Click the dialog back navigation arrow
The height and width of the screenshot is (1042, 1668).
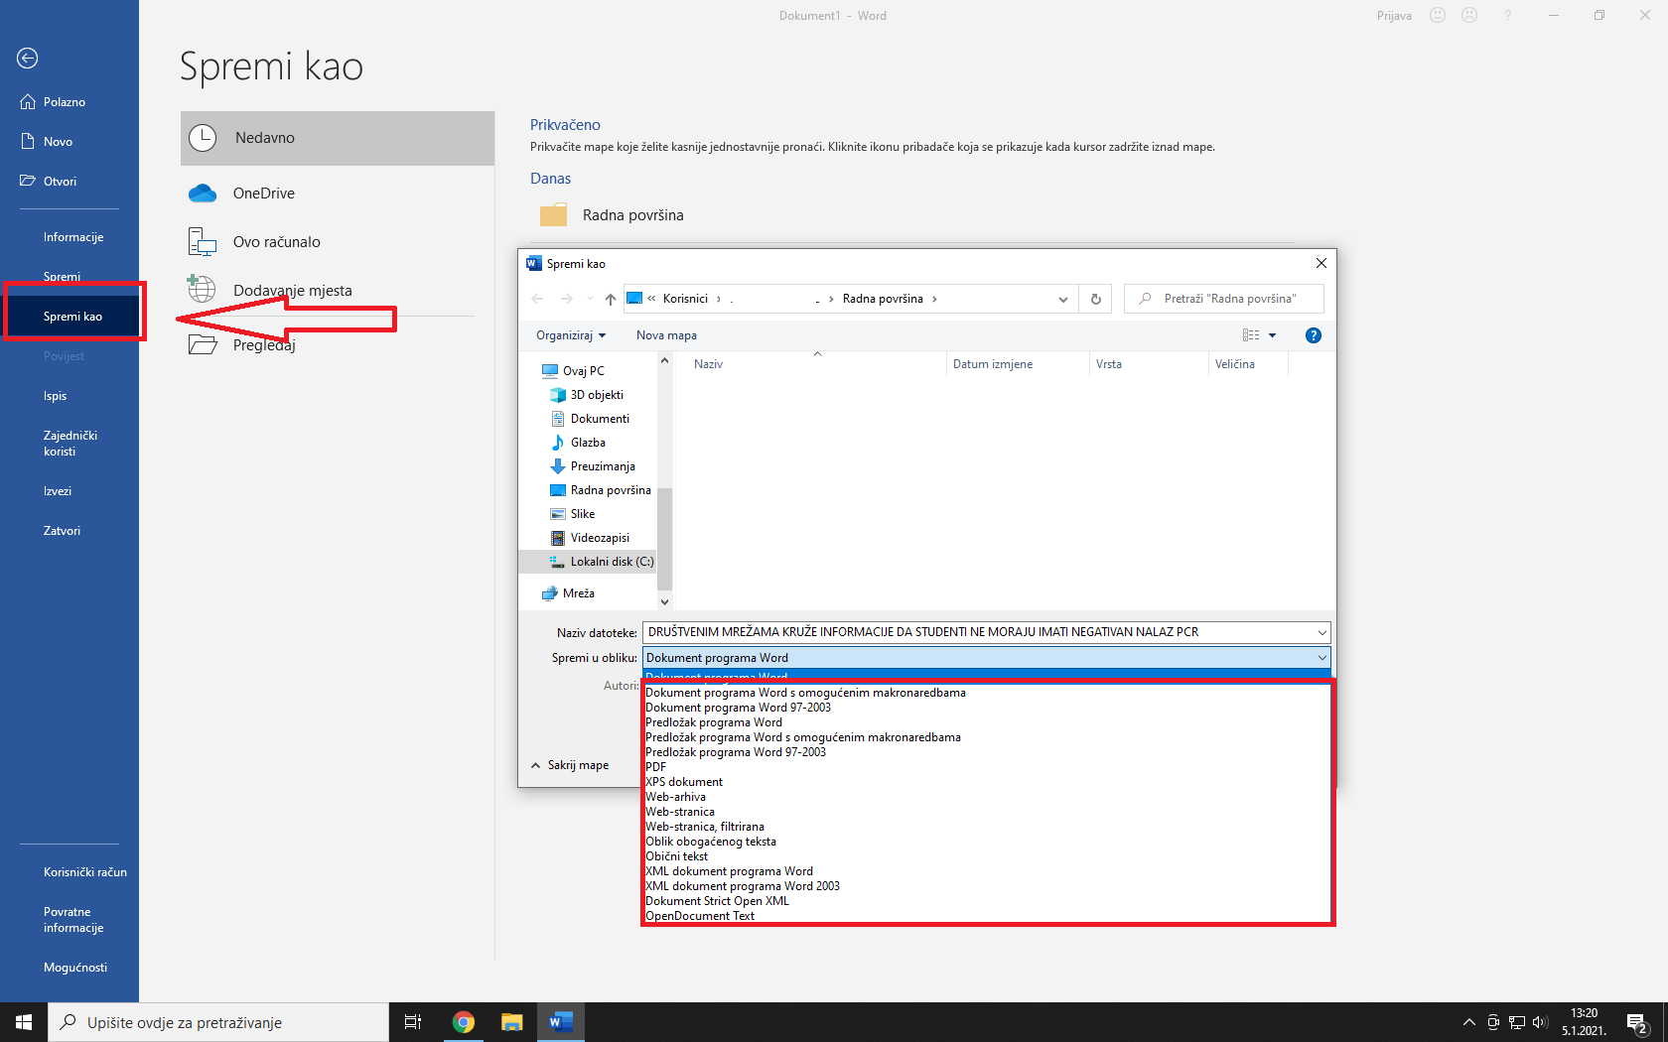[537, 299]
